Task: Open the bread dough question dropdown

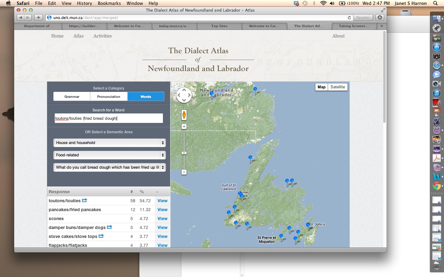Action: point(109,167)
